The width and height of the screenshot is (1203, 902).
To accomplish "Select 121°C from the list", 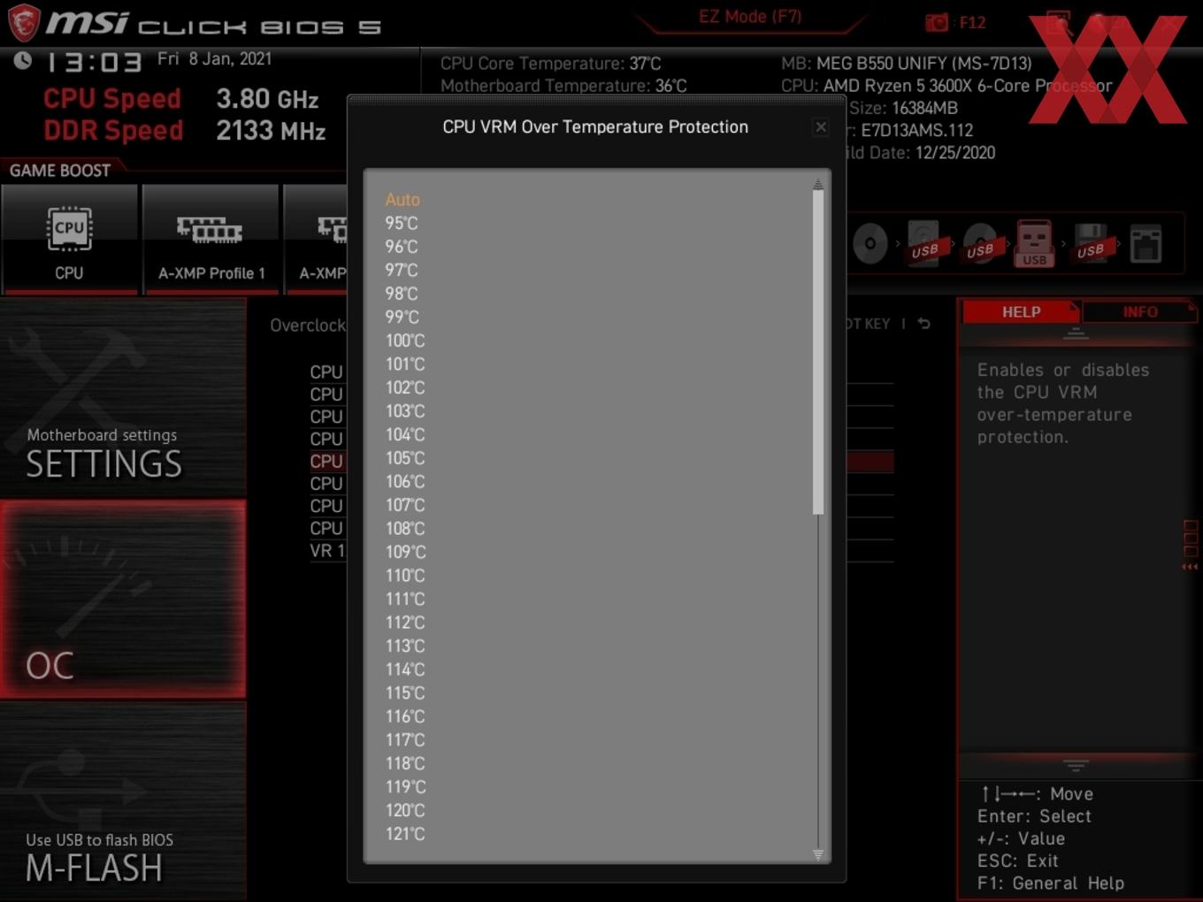I will [405, 833].
